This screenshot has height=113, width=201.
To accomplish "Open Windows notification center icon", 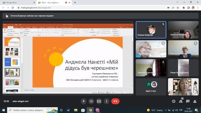I will 196,110.
